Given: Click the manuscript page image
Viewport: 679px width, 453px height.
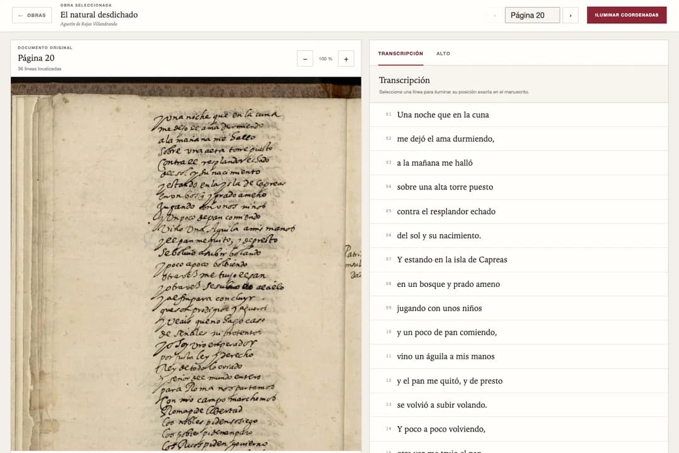Looking at the screenshot, I should [x=185, y=264].
